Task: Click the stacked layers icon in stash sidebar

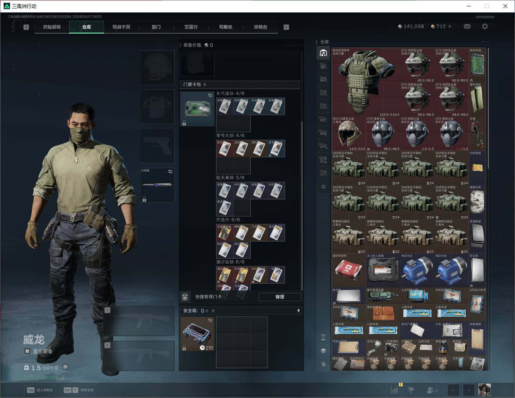Action: coord(323,351)
